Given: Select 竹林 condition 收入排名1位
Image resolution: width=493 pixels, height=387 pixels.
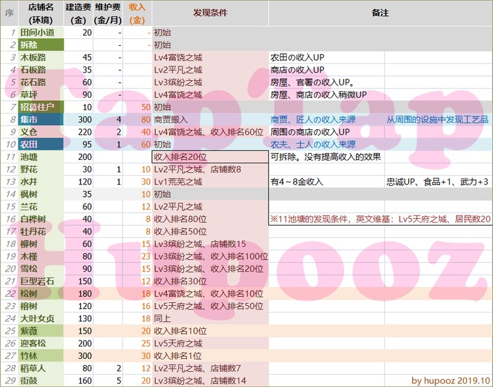Looking at the screenshot, I should coord(210,356).
